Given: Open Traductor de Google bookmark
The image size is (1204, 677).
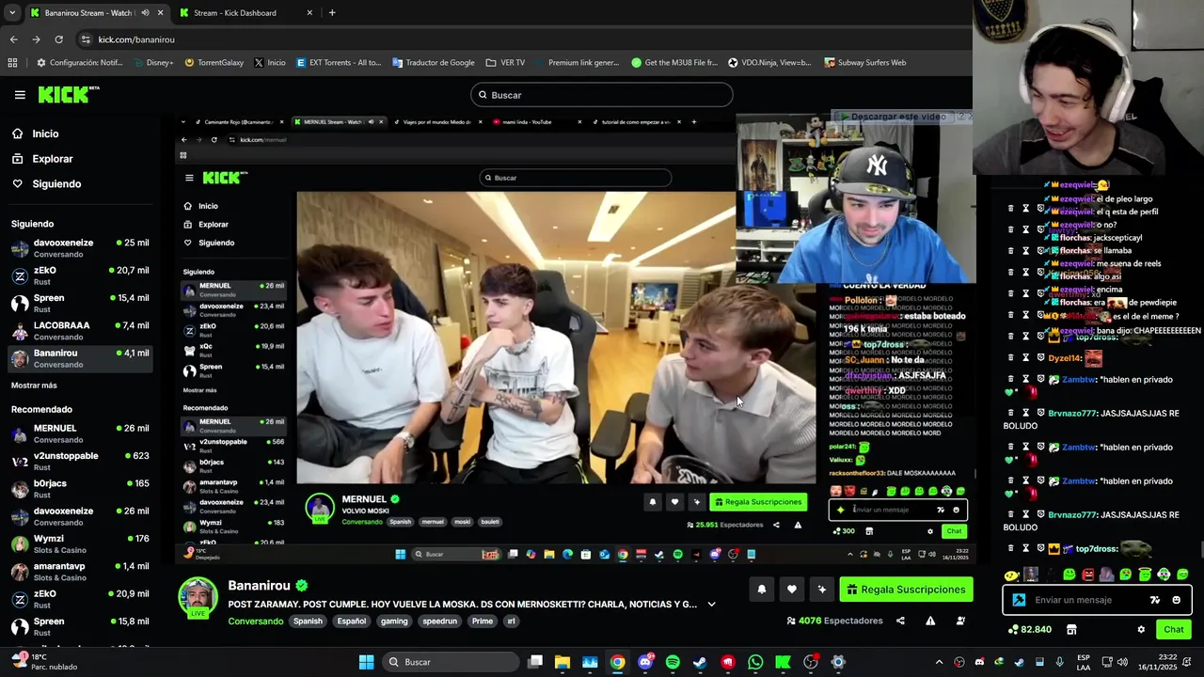Looking at the screenshot, I should pos(434,63).
